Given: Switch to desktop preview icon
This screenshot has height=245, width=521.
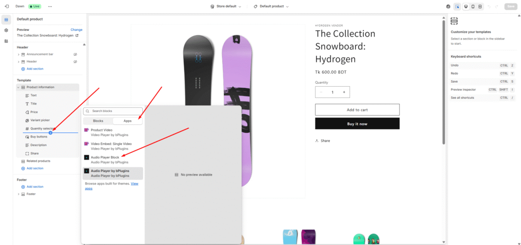Looking at the screenshot, I should tap(466, 7).
